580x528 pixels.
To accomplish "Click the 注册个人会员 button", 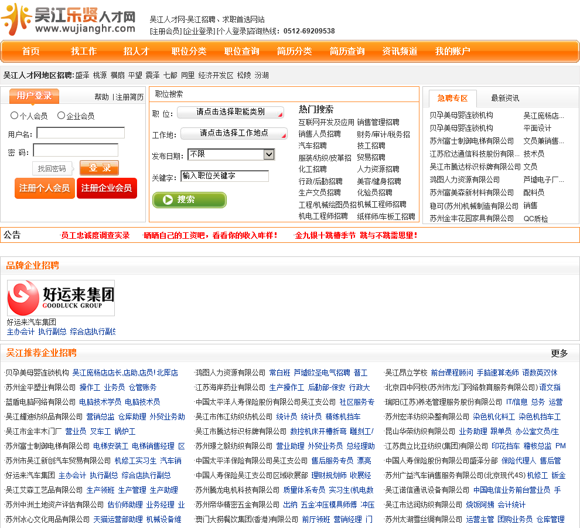I will click(45, 188).
